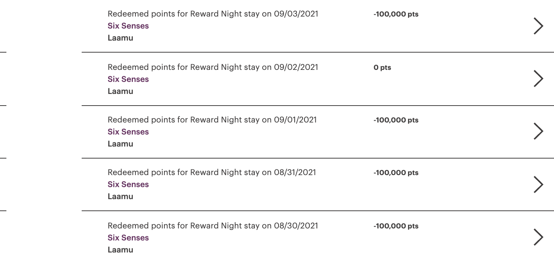Select the 09/03/2021 redeemed points description
The image size is (554, 260).
pyautogui.click(x=213, y=14)
